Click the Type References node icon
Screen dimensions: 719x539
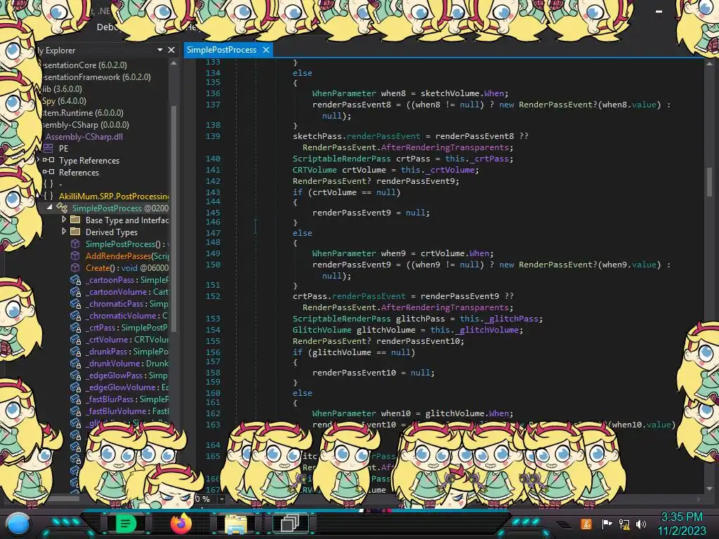[48, 160]
